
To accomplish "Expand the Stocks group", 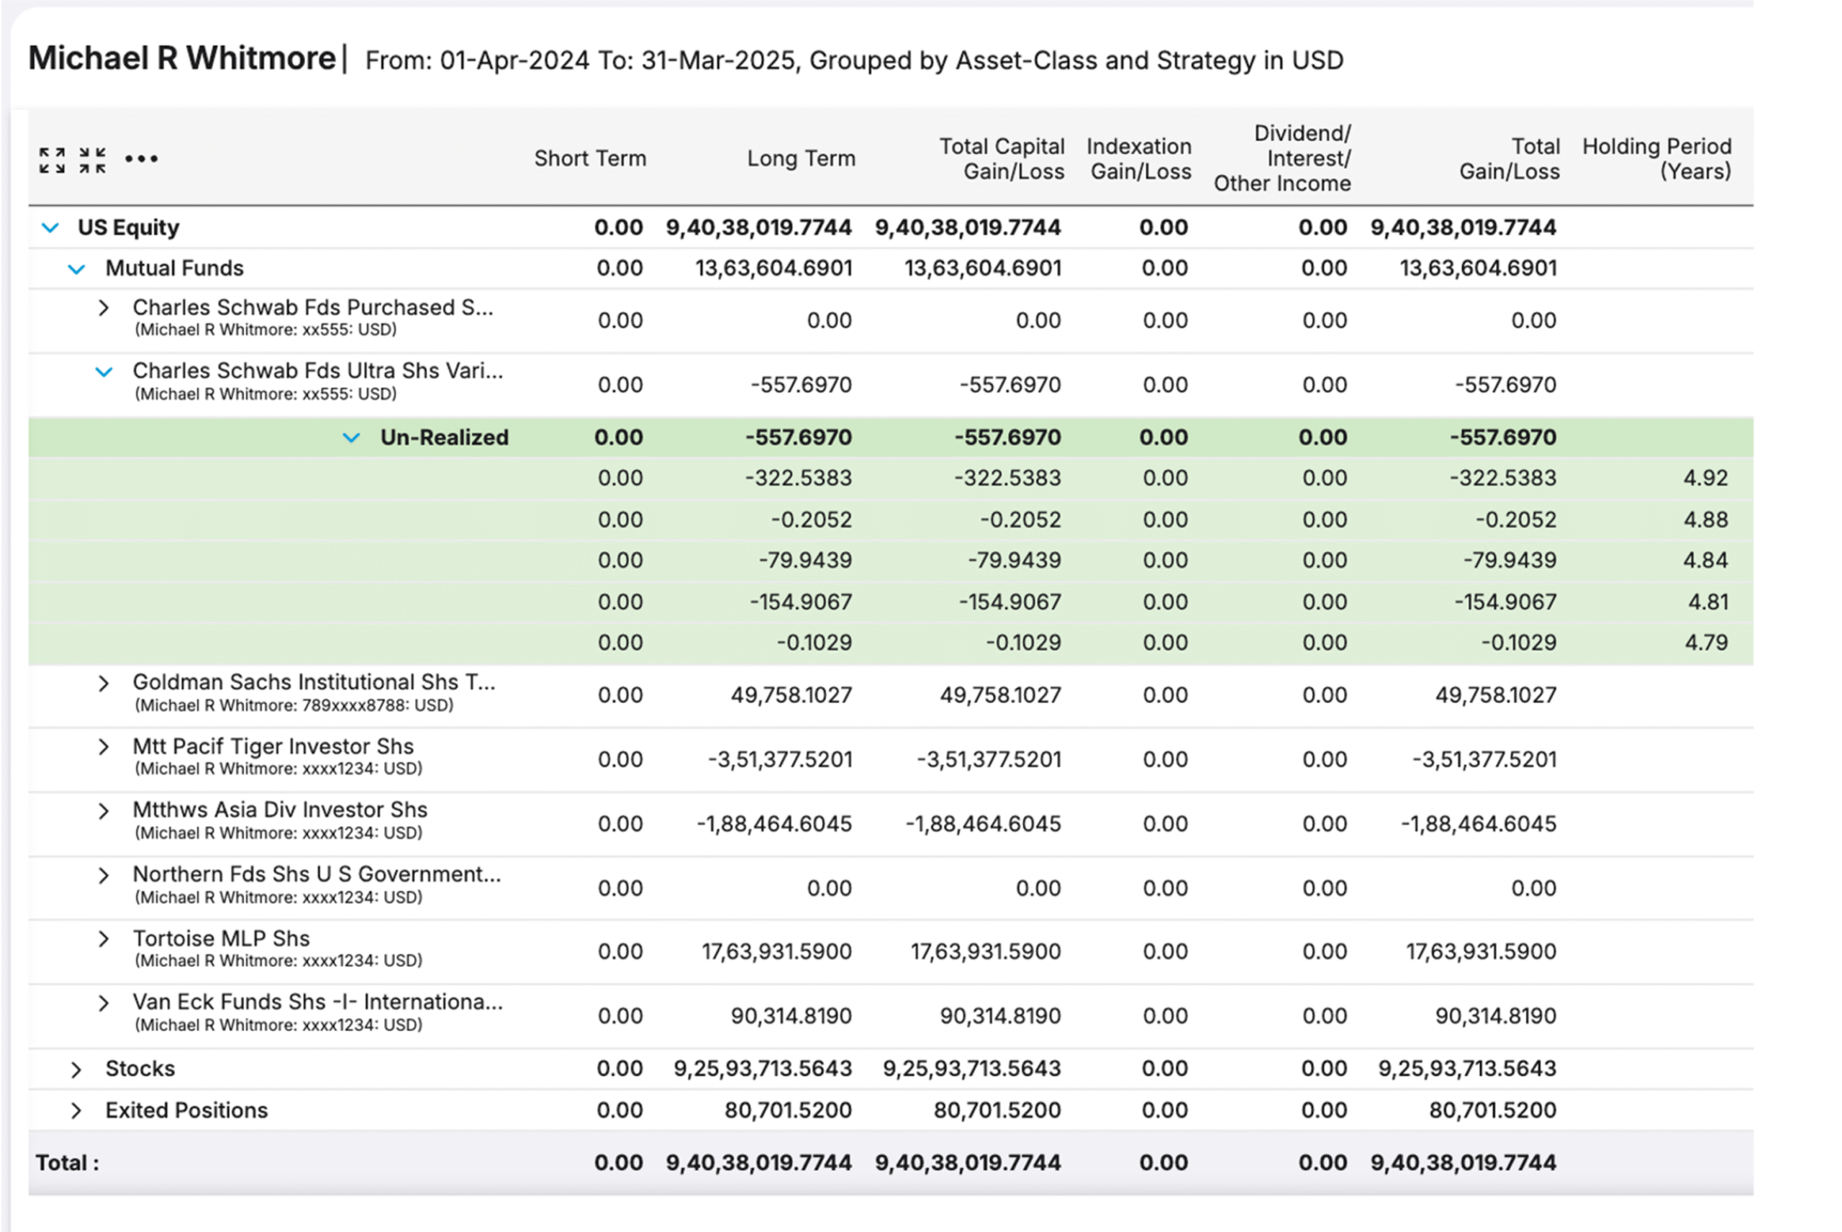I will point(76,1068).
